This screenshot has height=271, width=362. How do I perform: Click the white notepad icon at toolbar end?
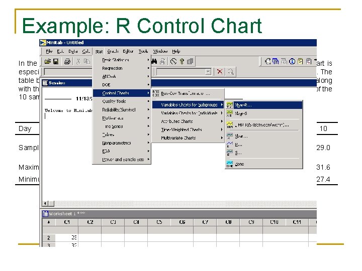pyautogui.click(x=308, y=62)
